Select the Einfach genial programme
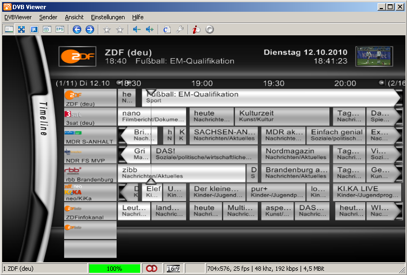 336,135
